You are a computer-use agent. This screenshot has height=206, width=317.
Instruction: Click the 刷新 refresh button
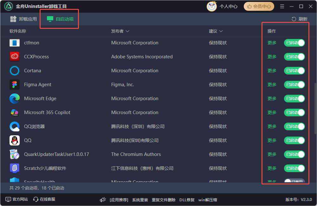click(300, 19)
